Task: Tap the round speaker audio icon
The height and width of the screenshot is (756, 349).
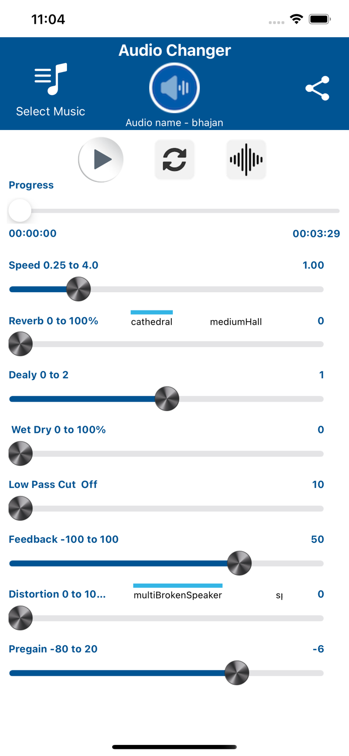Action: [174, 88]
